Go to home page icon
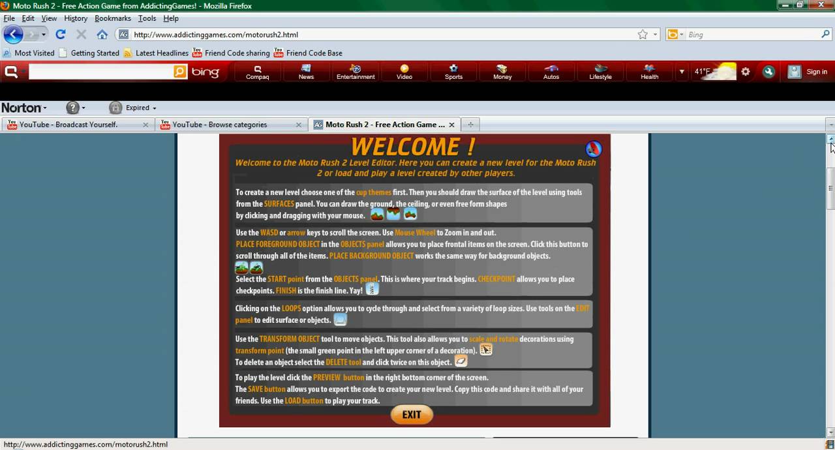The width and height of the screenshot is (835, 450). click(102, 35)
